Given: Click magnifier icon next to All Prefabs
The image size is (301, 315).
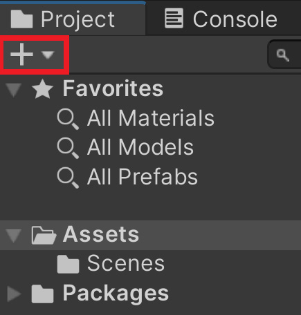Looking at the screenshot, I should tap(68, 178).
